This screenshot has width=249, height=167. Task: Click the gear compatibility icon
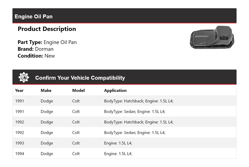pyautogui.click(x=24, y=77)
